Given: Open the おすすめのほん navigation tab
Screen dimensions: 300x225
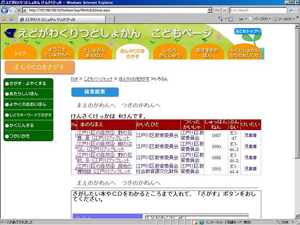Looking at the screenshot, I should coord(207,53).
